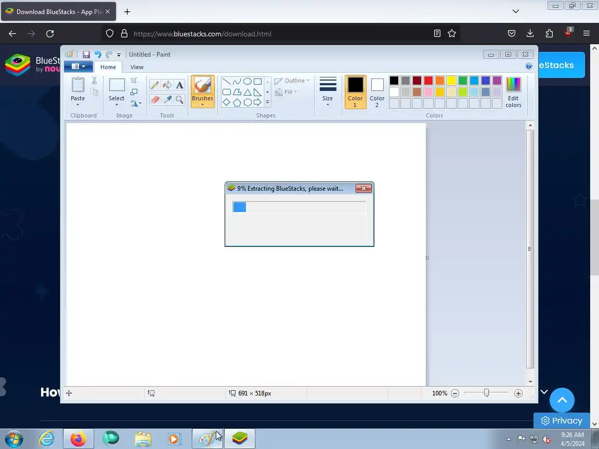
Task: Pick the green color swatch
Action: [463, 81]
